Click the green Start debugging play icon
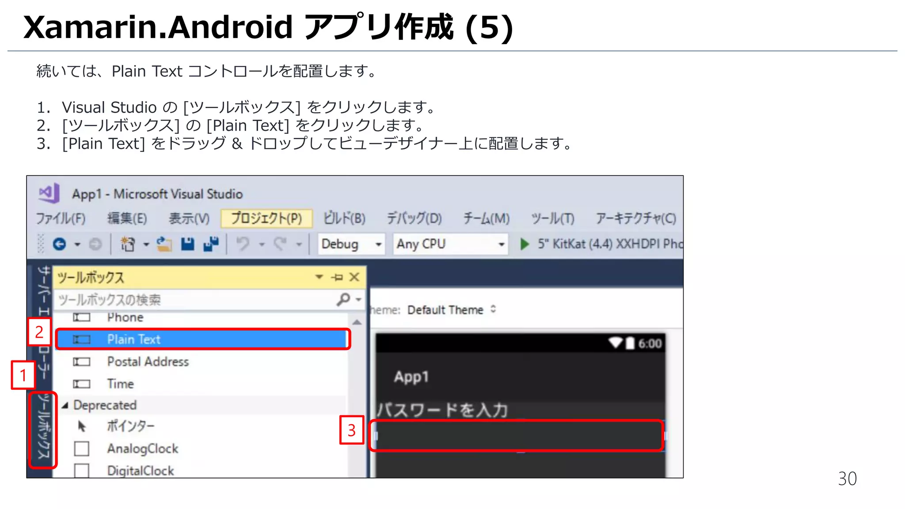The width and height of the screenshot is (905, 509). [x=525, y=244]
